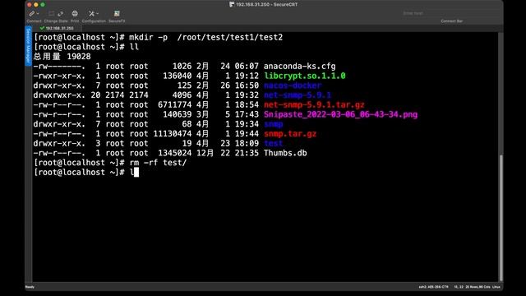Click the Snipaste_2022-03-06_06-43-34.png file name
Screen dimensions: 526x296
tap(340, 114)
